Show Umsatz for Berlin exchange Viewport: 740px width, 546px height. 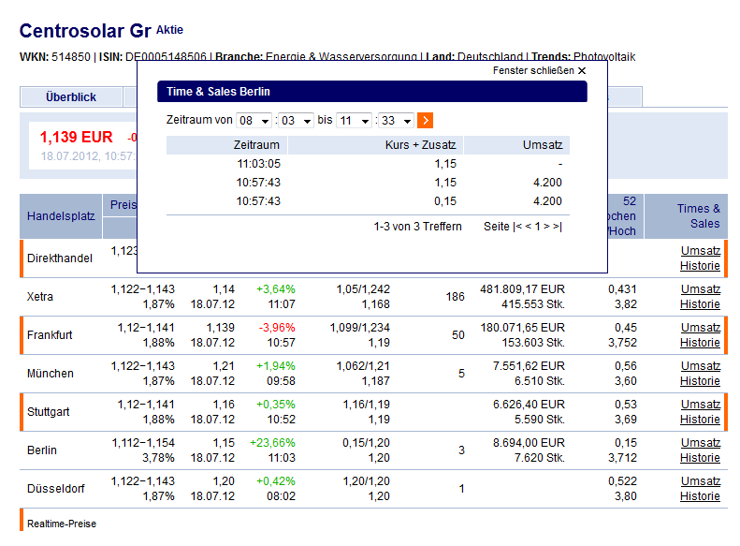point(700,443)
